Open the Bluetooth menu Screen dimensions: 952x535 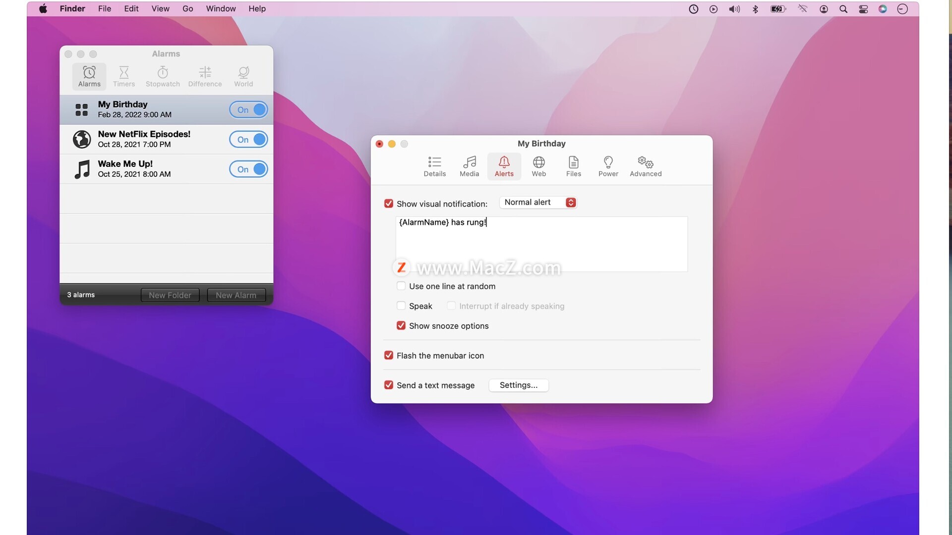[x=755, y=9]
